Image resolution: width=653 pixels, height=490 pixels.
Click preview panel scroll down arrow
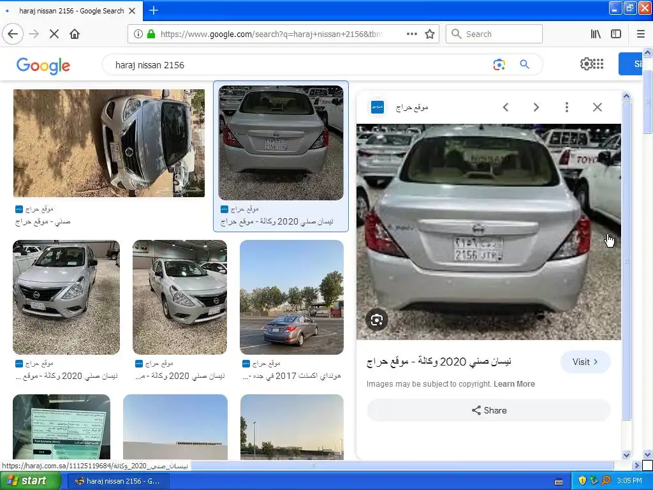click(626, 455)
